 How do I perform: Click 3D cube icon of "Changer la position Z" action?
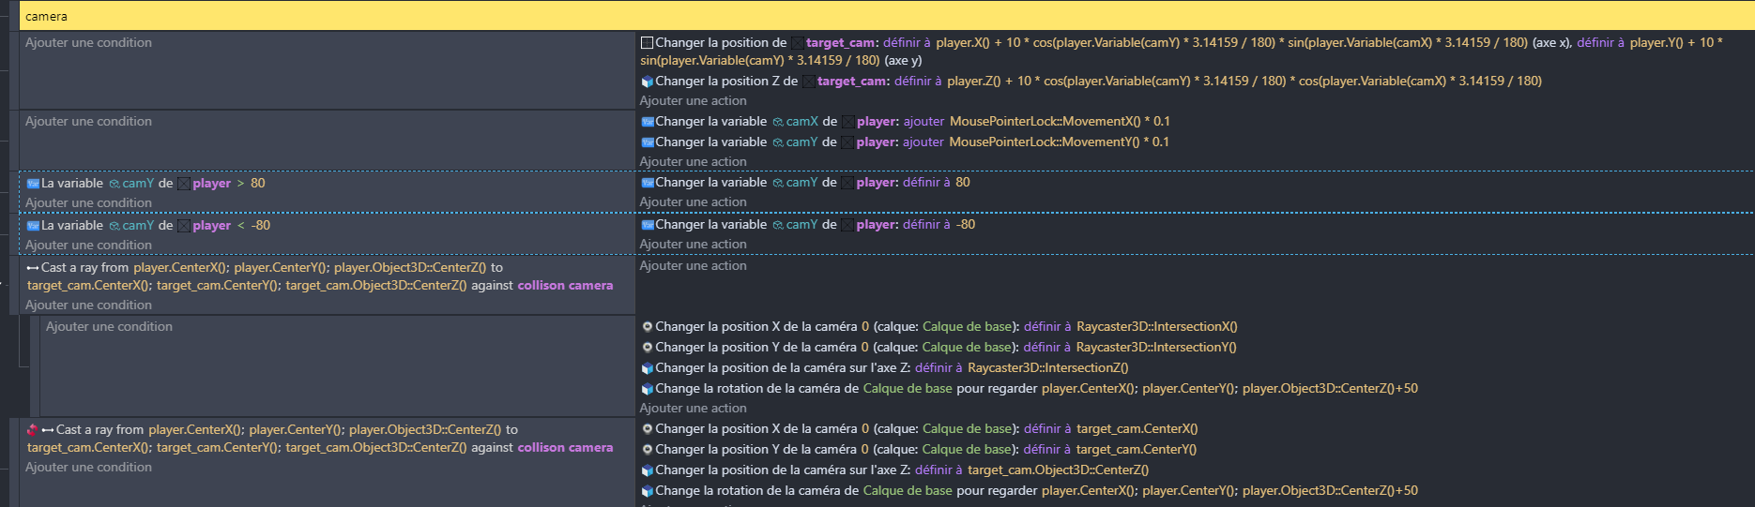(x=647, y=82)
